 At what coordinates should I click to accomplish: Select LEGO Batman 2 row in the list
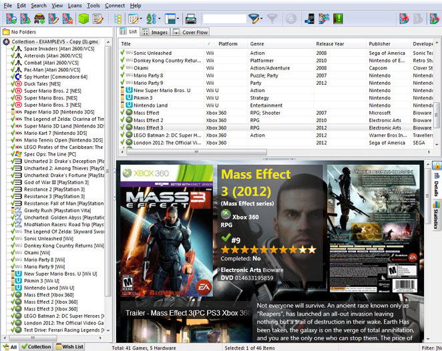(x=276, y=135)
